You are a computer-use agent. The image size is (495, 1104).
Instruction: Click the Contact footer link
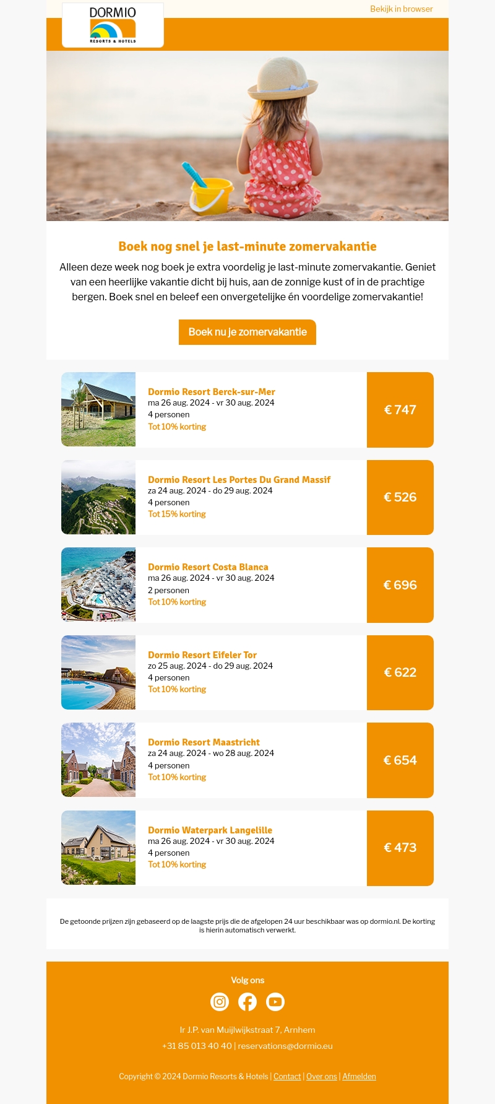tap(287, 1077)
